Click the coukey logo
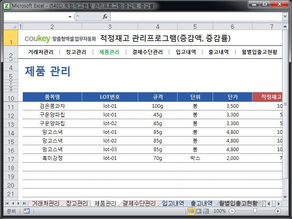 click(37, 39)
